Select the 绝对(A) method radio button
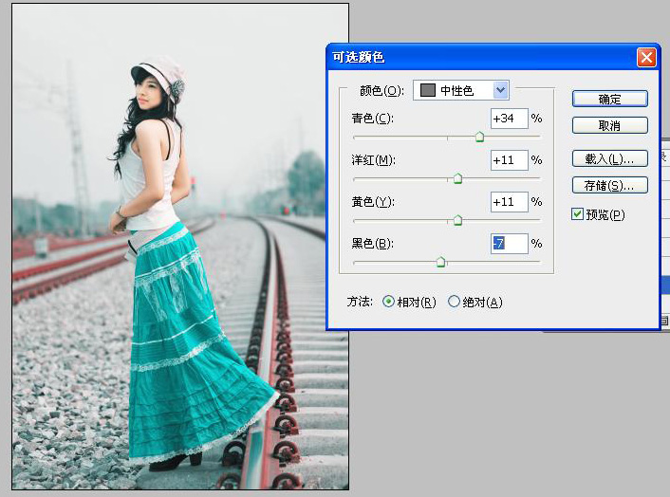The image size is (670, 497). click(454, 302)
